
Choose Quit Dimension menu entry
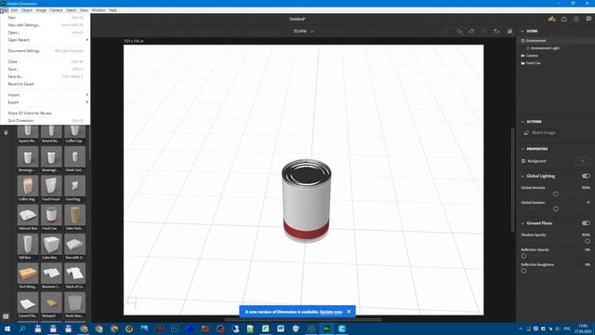(46, 121)
